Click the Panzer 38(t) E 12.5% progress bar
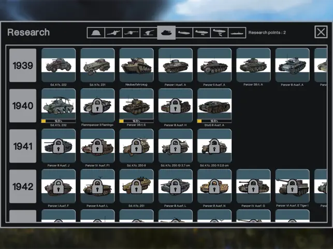Viewport: 333px width, 249px height. [136, 121]
